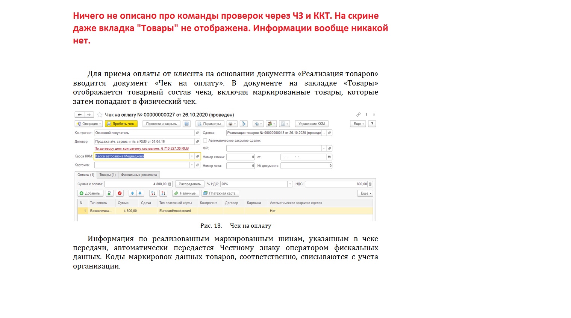571x318 pixels.
Task: Open the Сделка record with open icon
Action: (330, 133)
